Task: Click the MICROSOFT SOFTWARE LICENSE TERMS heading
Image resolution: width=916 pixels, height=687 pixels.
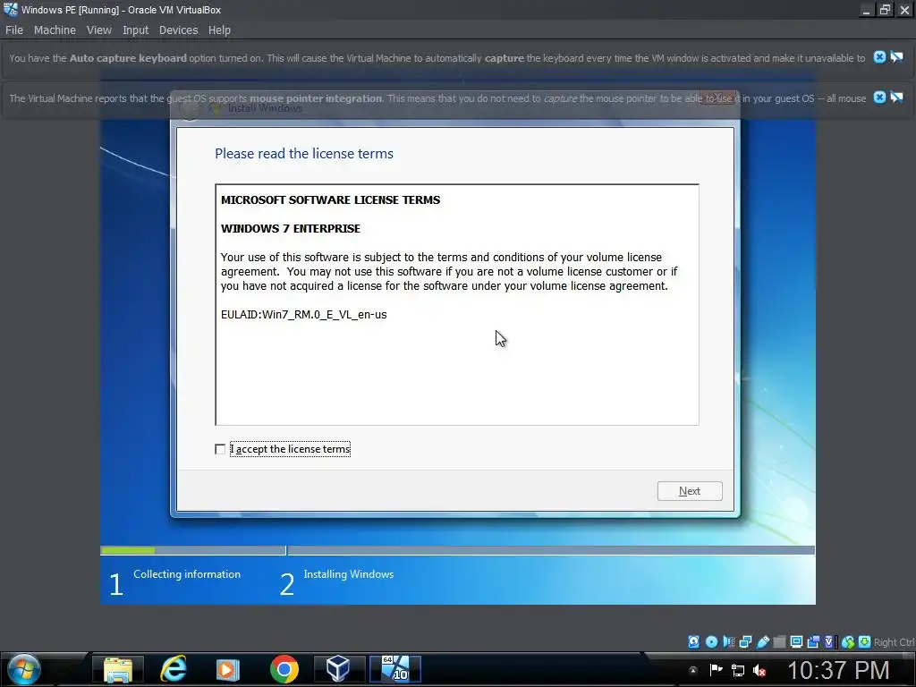Action: point(331,199)
